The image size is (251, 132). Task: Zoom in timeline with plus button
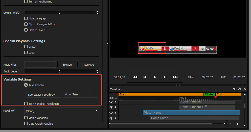point(237,124)
